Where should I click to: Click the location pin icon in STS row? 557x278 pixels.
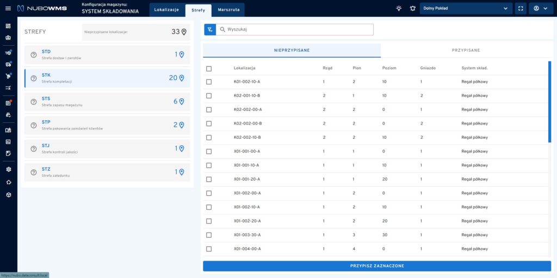coord(182,101)
